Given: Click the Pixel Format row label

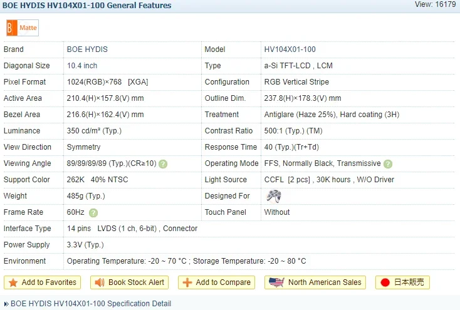Looking at the screenshot, I should click(24, 82).
